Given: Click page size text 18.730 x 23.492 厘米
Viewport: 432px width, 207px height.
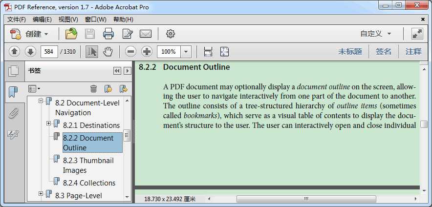Looking at the screenshot, I should (170, 199).
